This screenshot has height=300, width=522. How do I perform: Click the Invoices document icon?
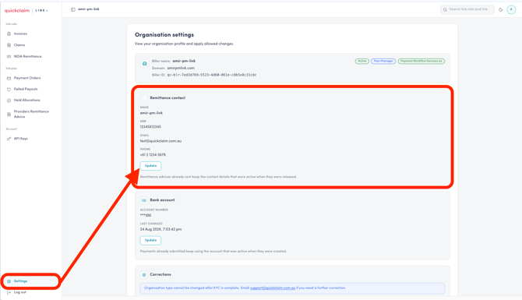pyautogui.click(x=9, y=34)
